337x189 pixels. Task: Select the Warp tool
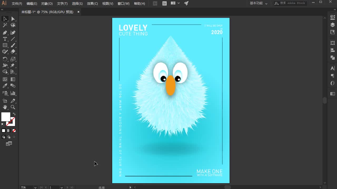coord(5,65)
